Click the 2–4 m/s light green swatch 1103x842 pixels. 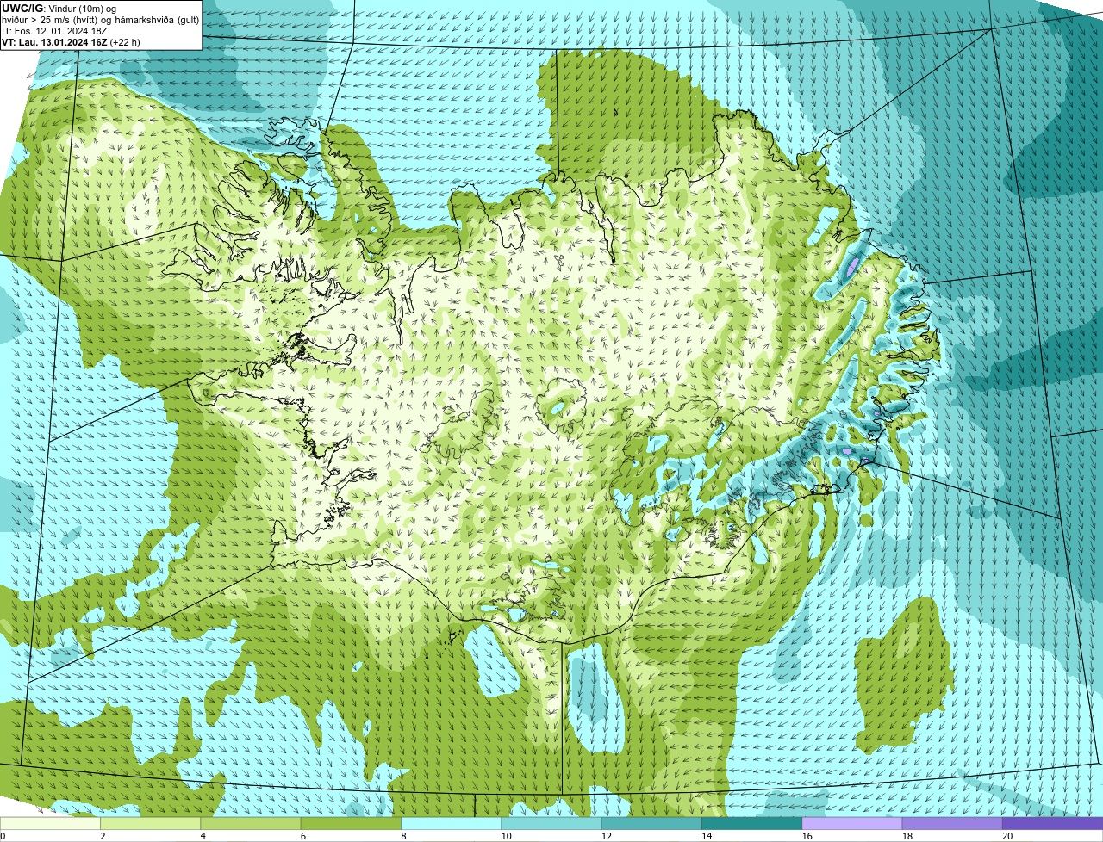pos(150,823)
